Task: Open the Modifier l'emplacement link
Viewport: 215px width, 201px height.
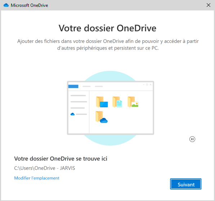Action: (x=37, y=178)
